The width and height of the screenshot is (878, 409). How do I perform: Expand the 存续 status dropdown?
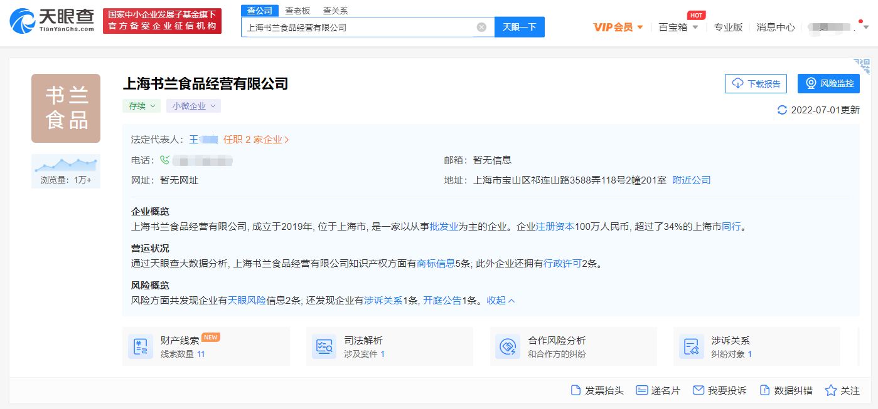(141, 106)
